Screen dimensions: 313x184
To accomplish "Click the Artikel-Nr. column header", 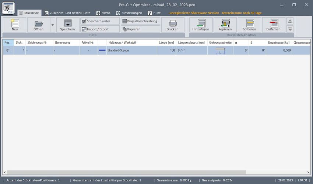I will [x=89, y=43].
